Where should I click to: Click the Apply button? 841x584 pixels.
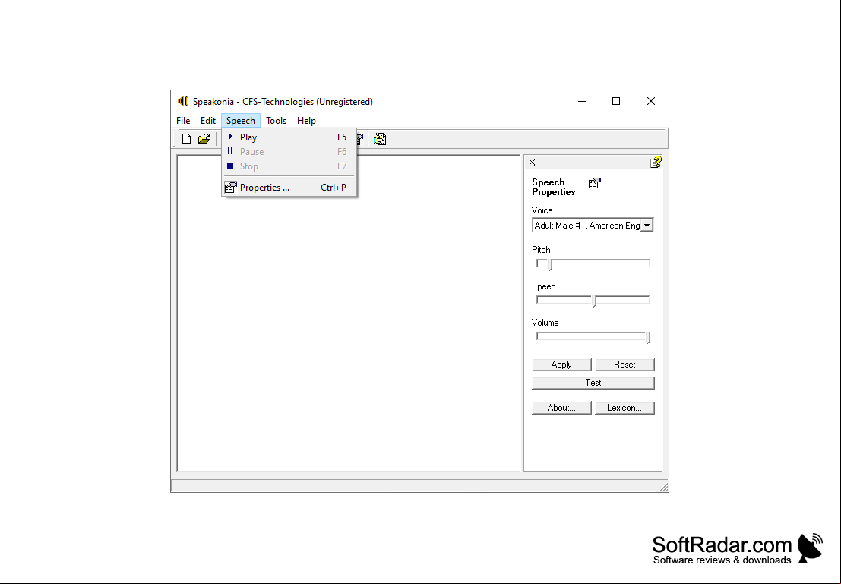point(561,365)
